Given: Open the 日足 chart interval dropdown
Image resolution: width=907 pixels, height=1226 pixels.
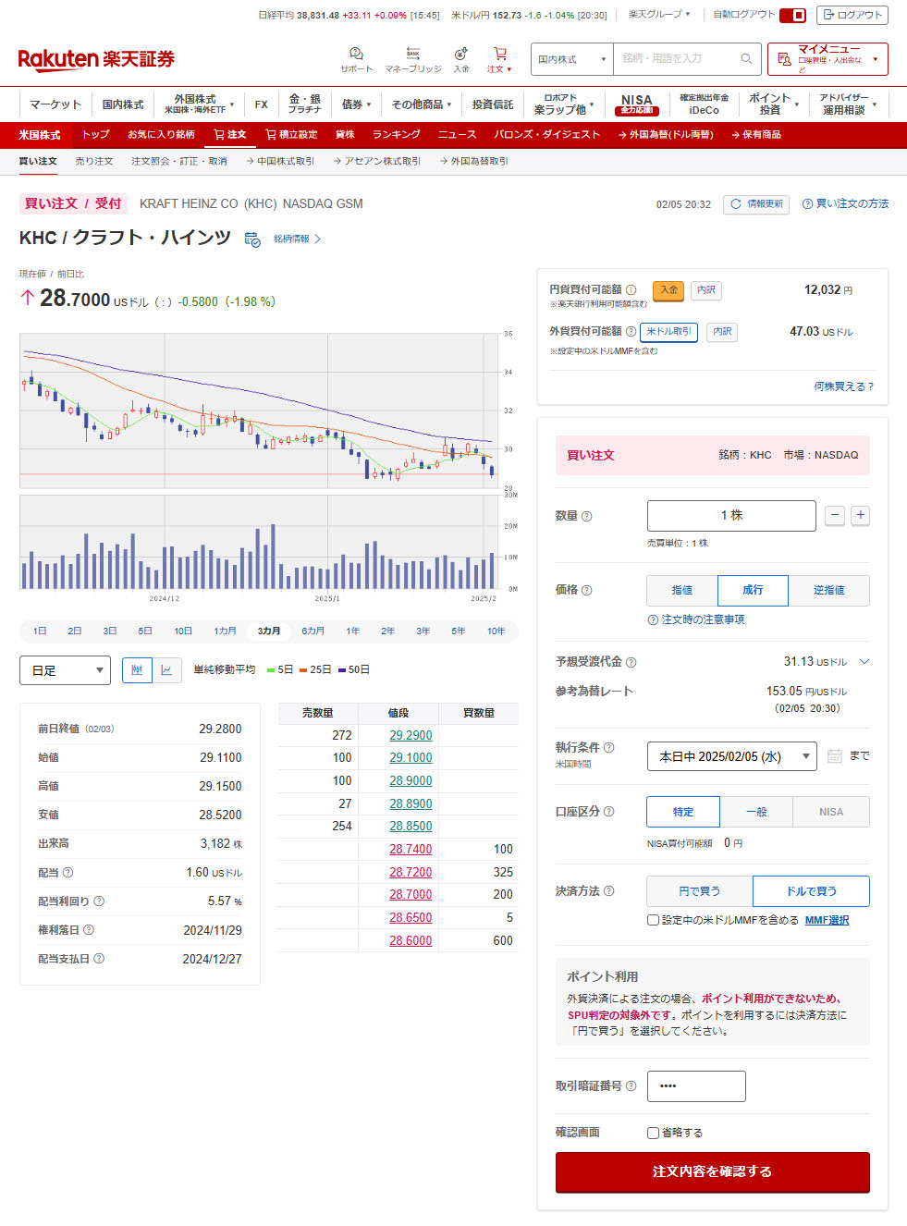Looking at the screenshot, I should click(x=65, y=670).
